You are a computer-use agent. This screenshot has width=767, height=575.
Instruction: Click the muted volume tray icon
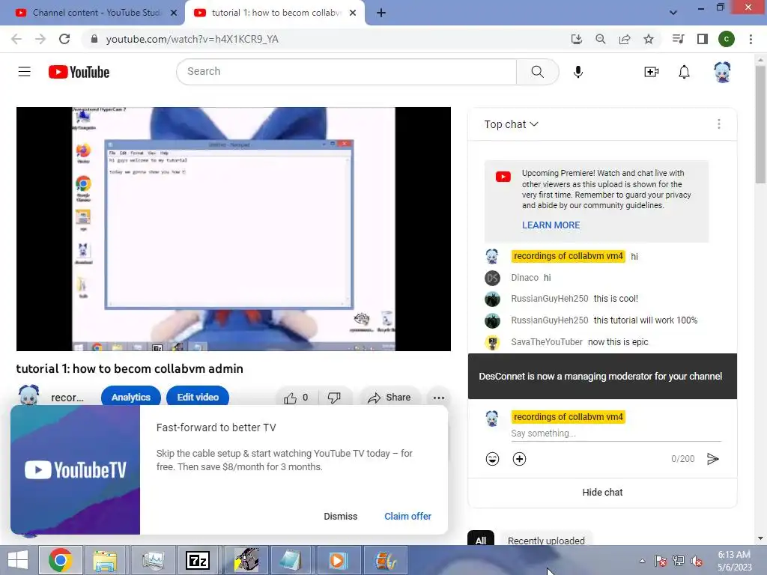(697, 561)
